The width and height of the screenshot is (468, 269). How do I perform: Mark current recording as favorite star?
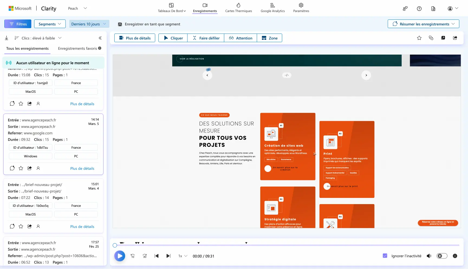tap(419, 38)
